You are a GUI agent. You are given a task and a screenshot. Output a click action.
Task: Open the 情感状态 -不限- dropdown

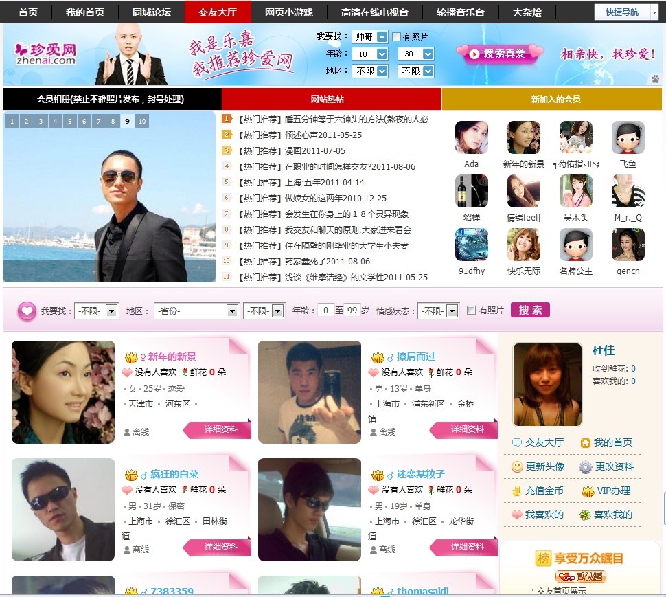click(438, 311)
